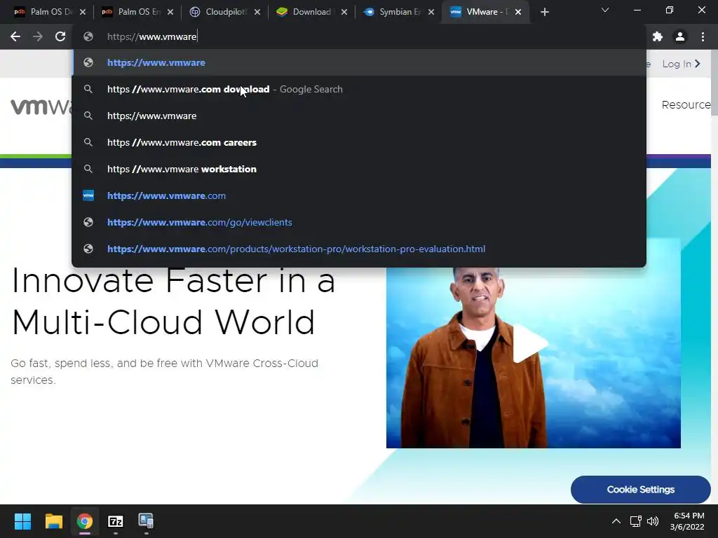
Task: Open the Resources navigation menu
Action: [x=686, y=105]
